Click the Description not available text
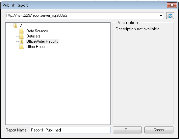This screenshot has height=139, width=179. coord(138,29)
